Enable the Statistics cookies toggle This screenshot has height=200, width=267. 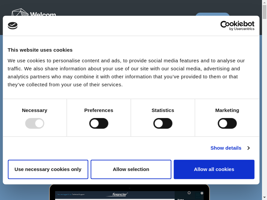[x=163, y=123]
